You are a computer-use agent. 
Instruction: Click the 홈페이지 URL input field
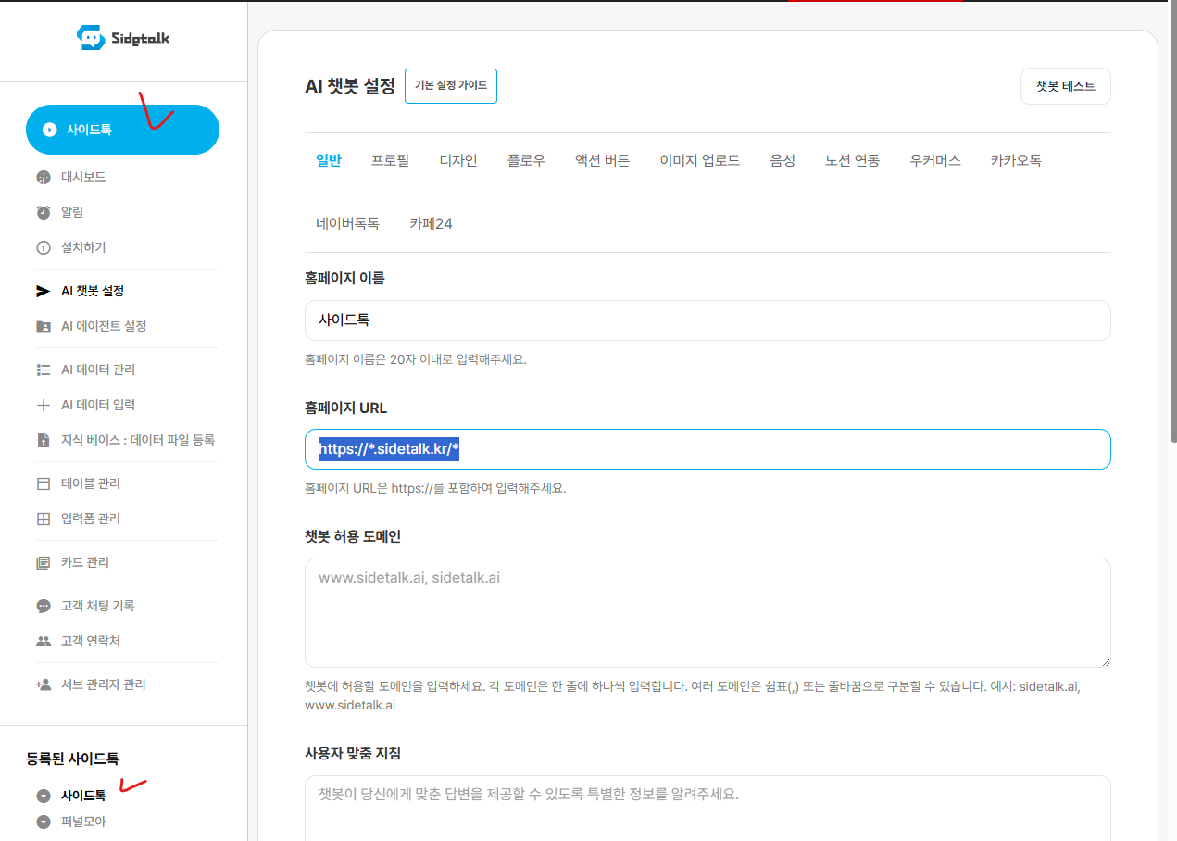point(707,449)
